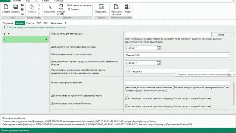Open the ОКС section tab
The width and height of the screenshot is (236, 133).
click(x=39, y=23)
